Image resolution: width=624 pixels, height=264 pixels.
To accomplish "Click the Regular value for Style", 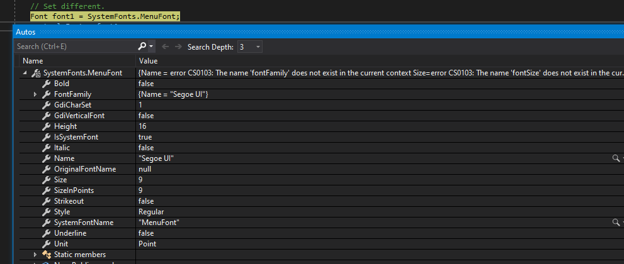I will (x=151, y=212).
